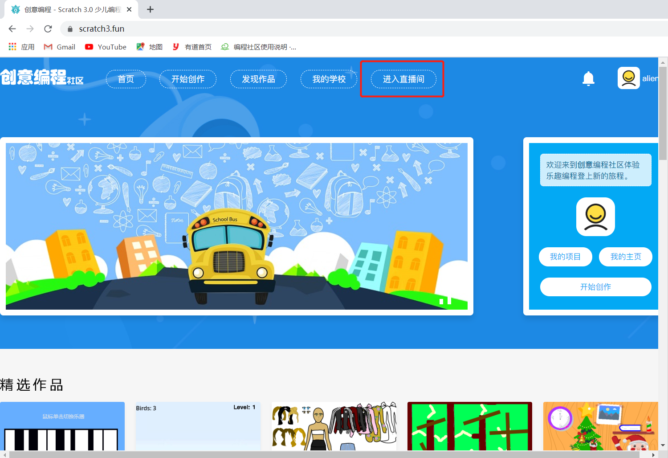Click the vertical scrollbar thumb
Screen dimensions: 668x458
(x=663, y=113)
